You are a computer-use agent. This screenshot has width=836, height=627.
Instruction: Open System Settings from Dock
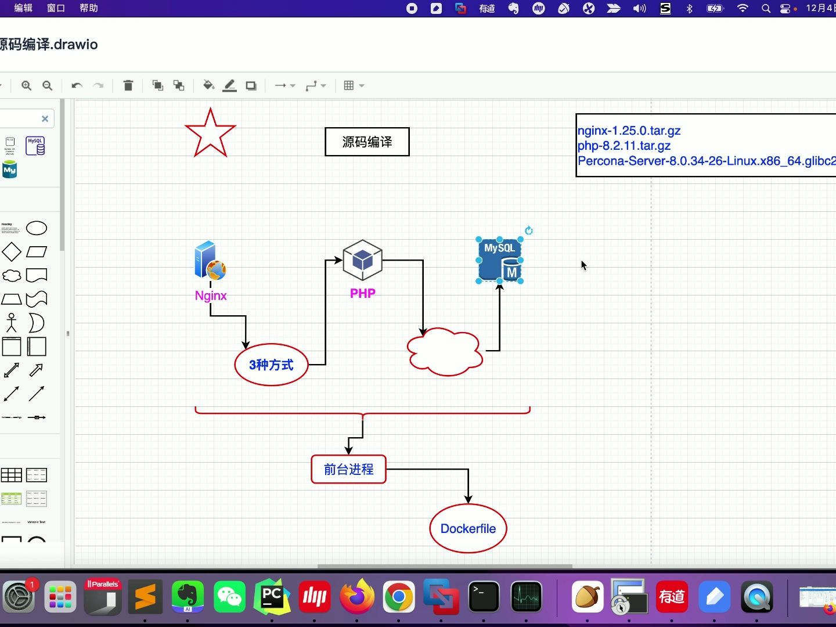pos(19,596)
